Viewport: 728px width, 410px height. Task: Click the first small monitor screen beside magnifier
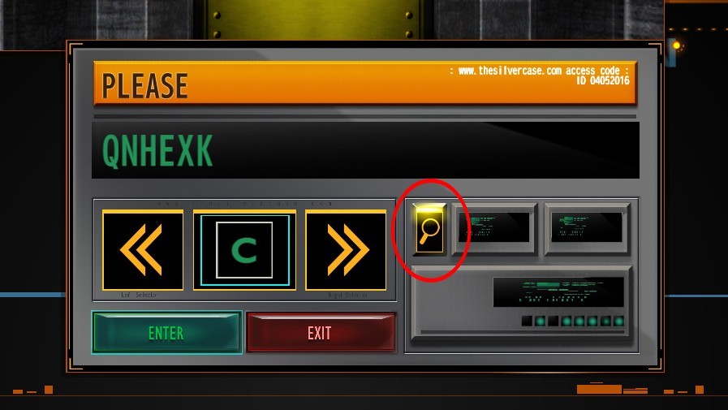coord(494,227)
